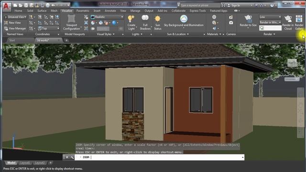Click the Help question mark icon
The width and height of the screenshot is (306, 172).
point(272,5)
